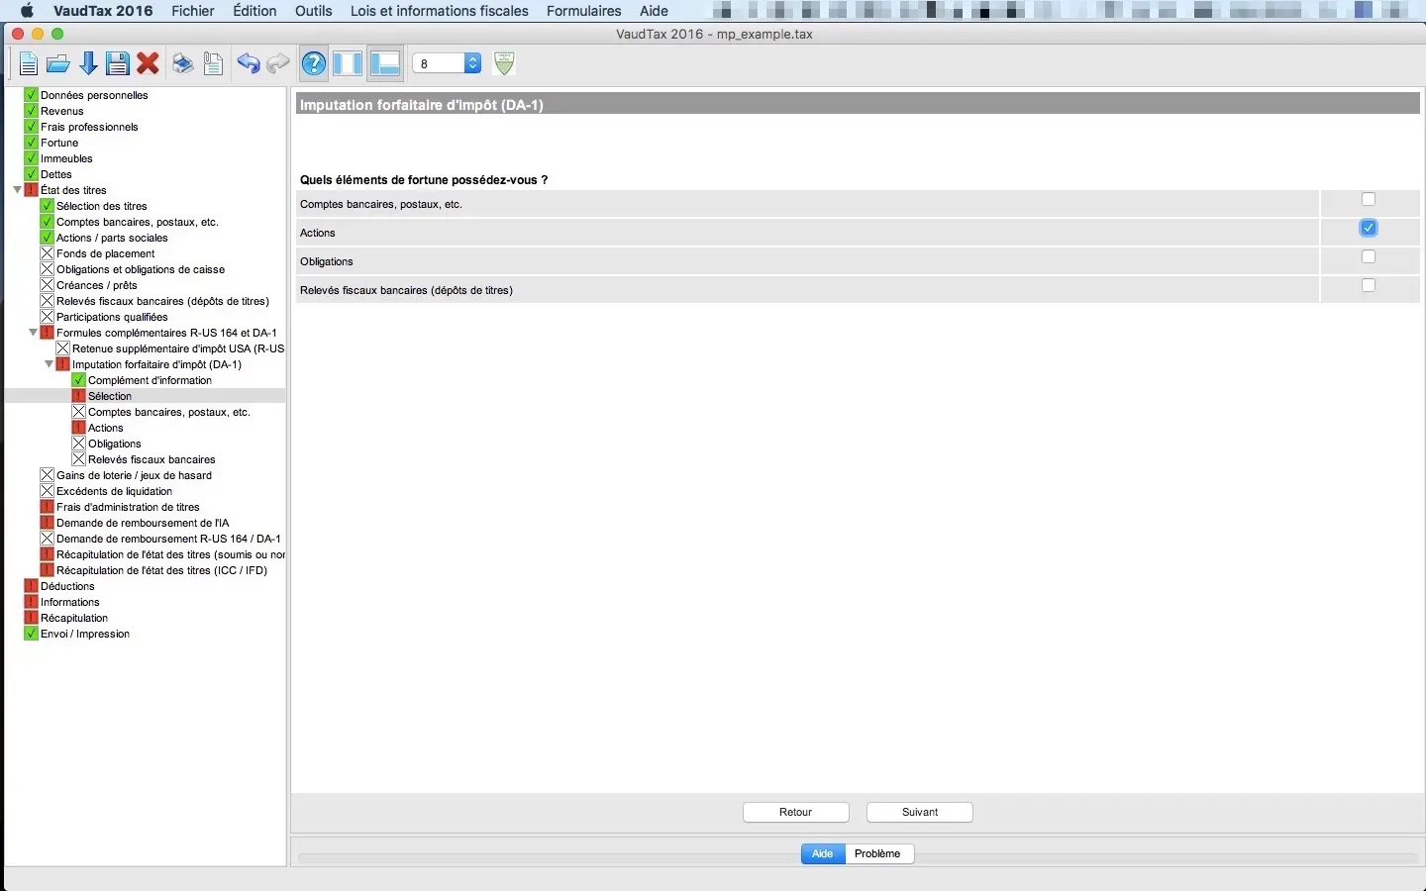Image resolution: width=1426 pixels, height=891 pixels.
Task: Open the Aide menu in menu bar
Action: 654,11
